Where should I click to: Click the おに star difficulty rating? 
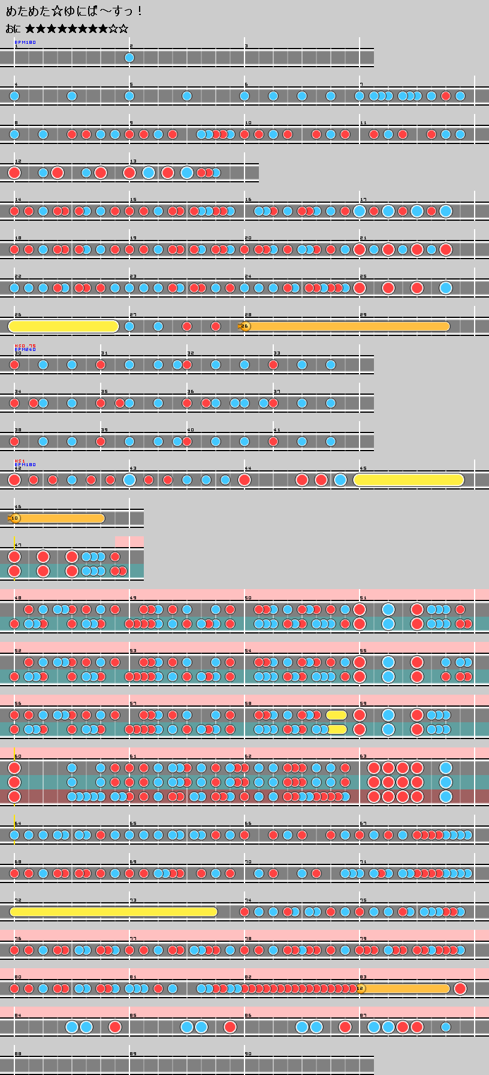click(67, 29)
